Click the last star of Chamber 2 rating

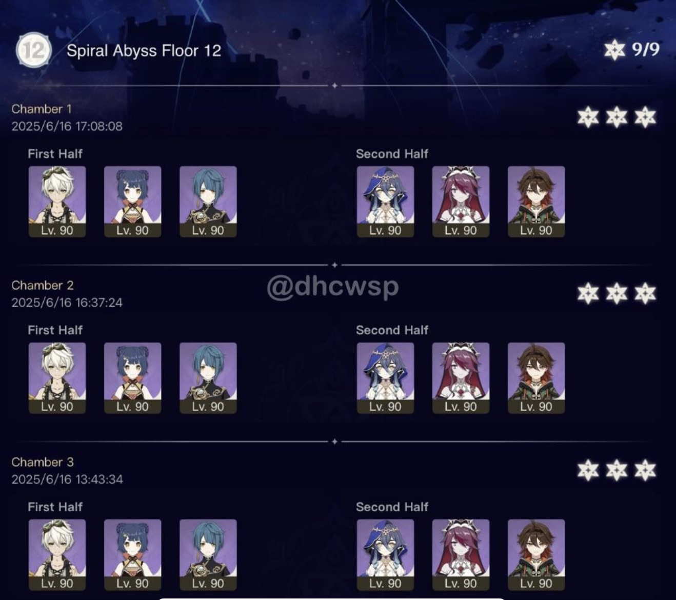pos(645,293)
